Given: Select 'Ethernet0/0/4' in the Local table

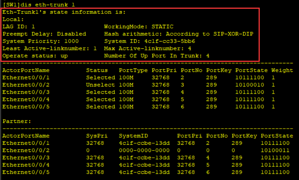Looking at the screenshot, I should [26, 99].
